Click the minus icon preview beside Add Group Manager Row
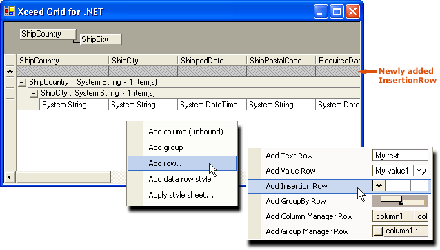Viewport: 440px width, 250px height. click(x=379, y=231)
